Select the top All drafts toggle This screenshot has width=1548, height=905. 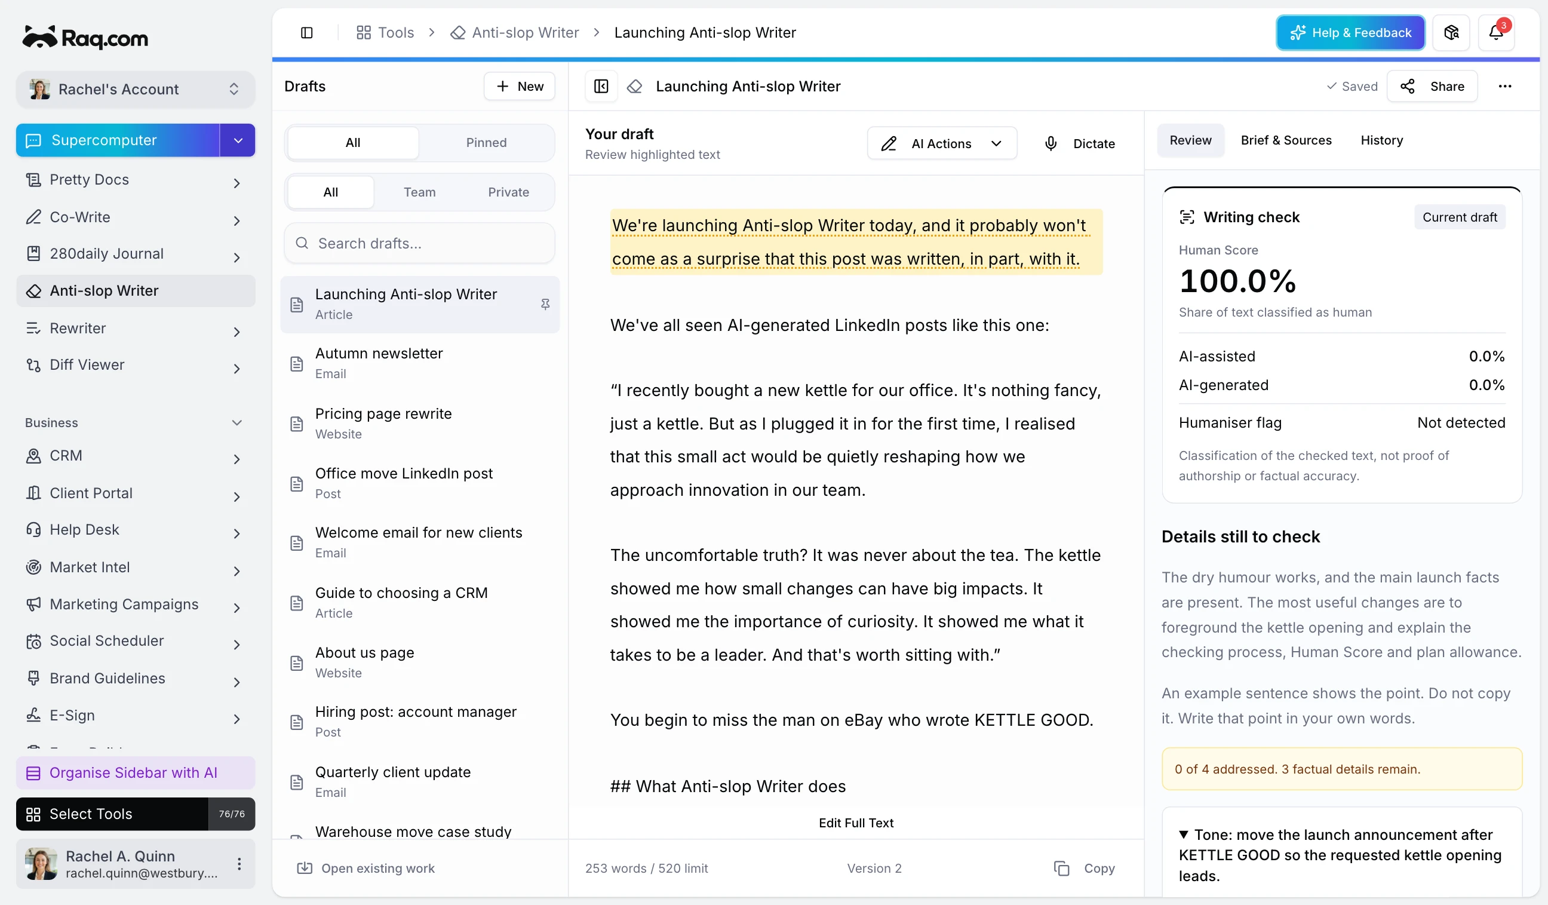pyautogui.click(x=352, y=143)
